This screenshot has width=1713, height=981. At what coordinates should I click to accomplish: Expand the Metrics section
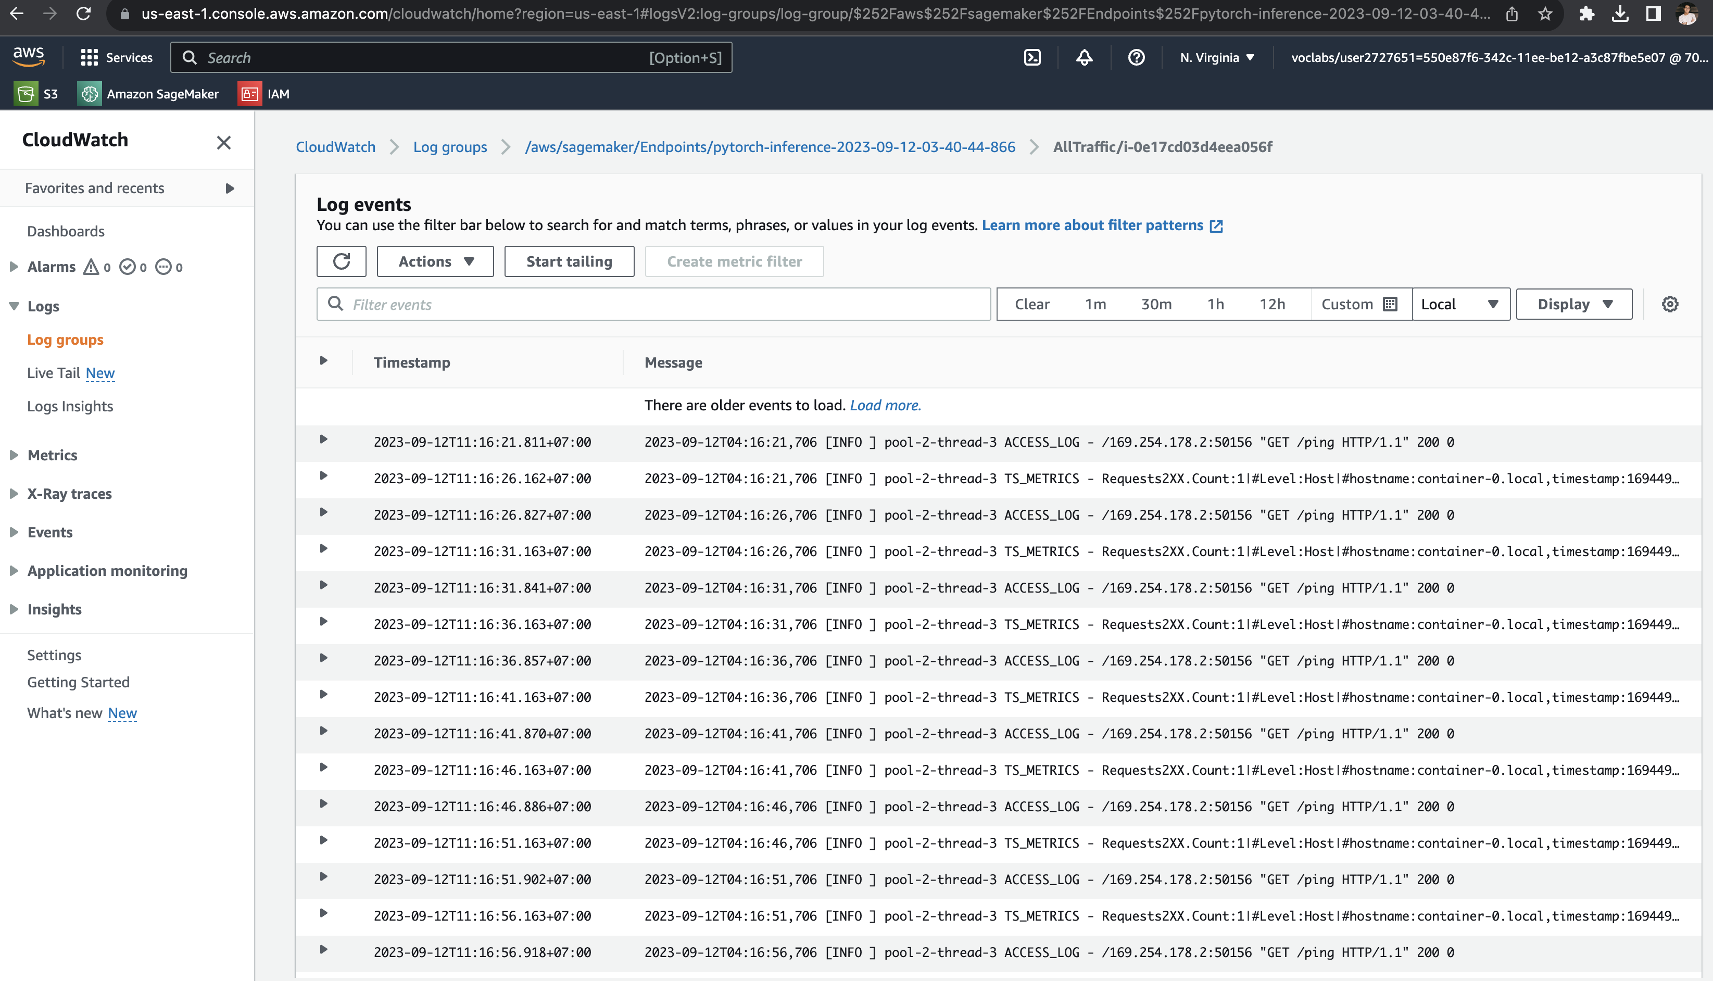pyautogui.click(x=14, y=455)
